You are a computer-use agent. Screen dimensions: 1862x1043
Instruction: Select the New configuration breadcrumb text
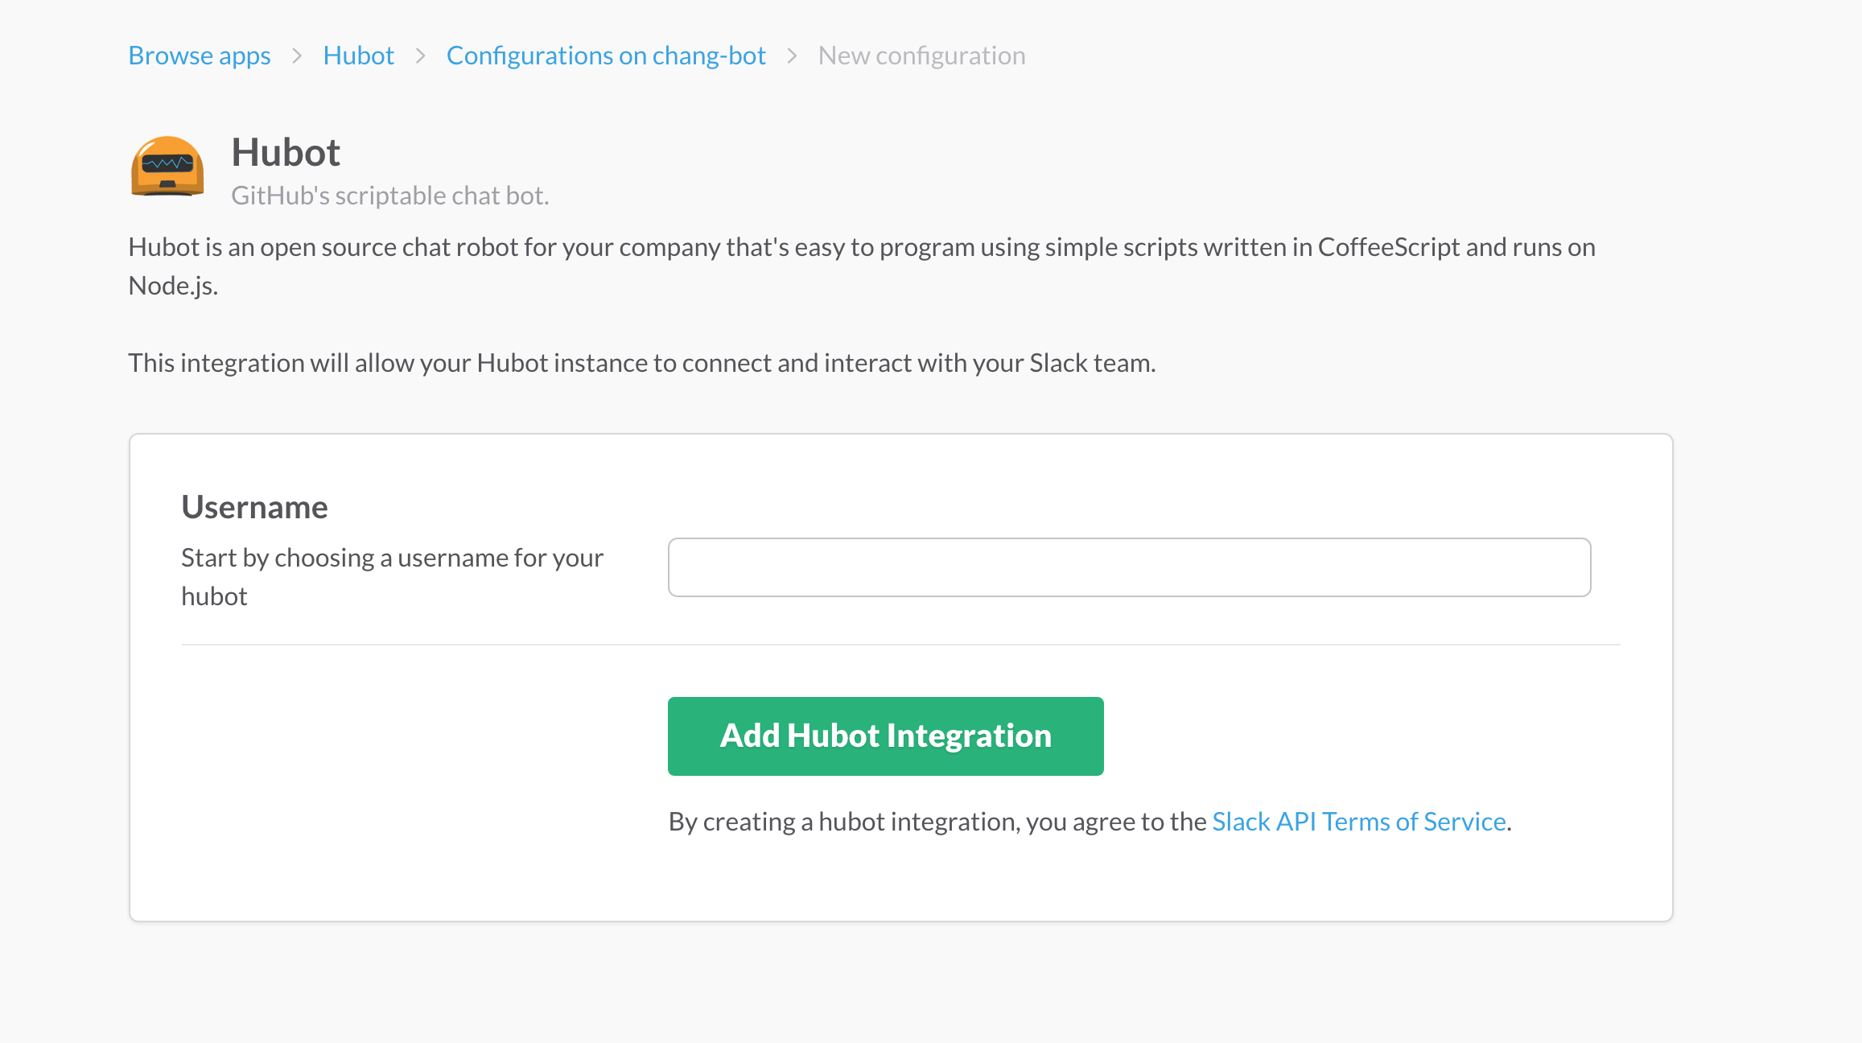[x=921, y=56]
